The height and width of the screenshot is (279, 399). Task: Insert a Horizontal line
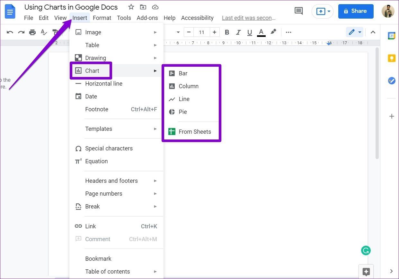click(x=116, y=84)
